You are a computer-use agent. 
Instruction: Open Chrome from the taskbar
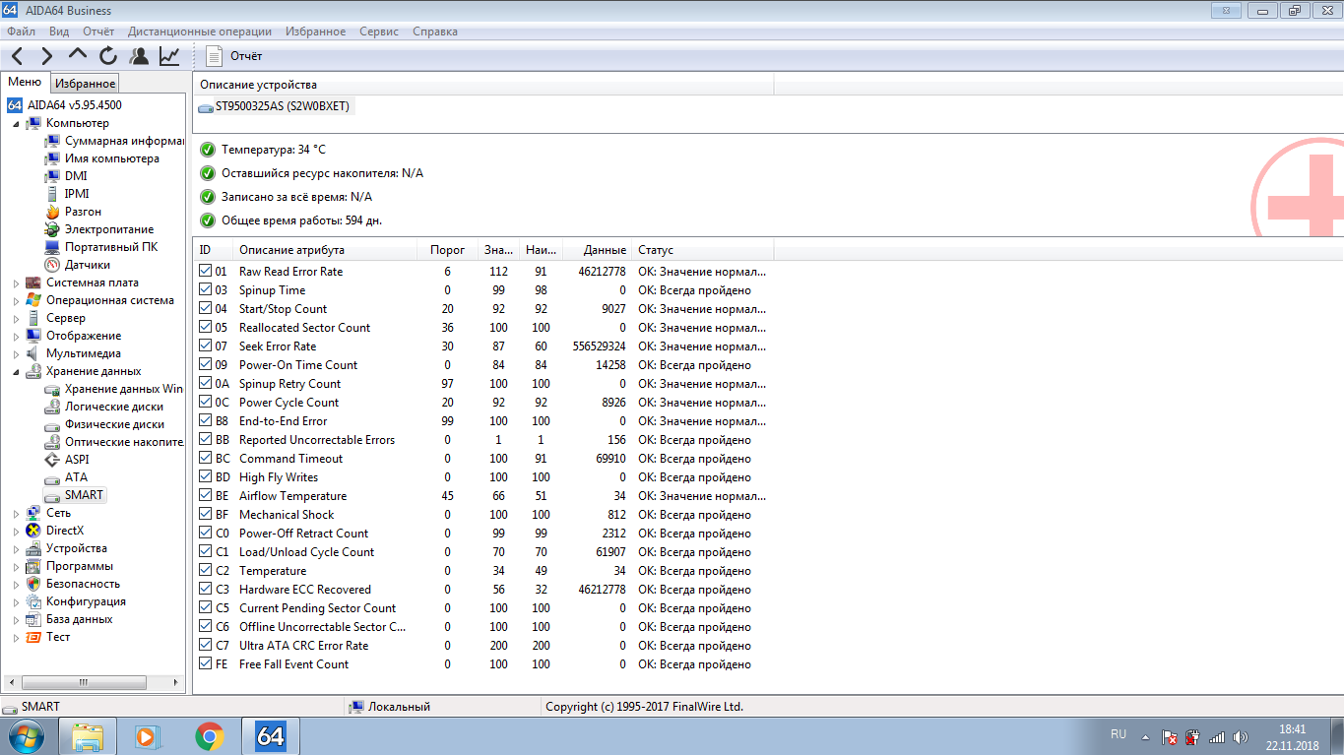pyautogui.click(x=209, y=735)
